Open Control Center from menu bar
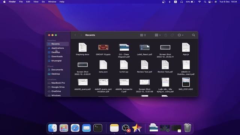Image resolution: width=240 pixels, height=135 pixels. tap(210, 2)
